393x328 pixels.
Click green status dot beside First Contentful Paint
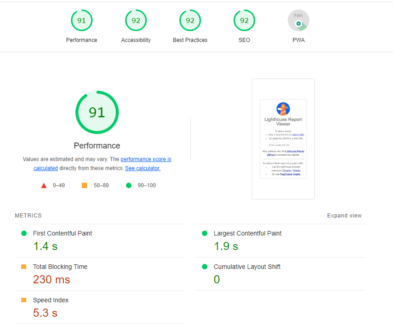(x=24, y=233)
